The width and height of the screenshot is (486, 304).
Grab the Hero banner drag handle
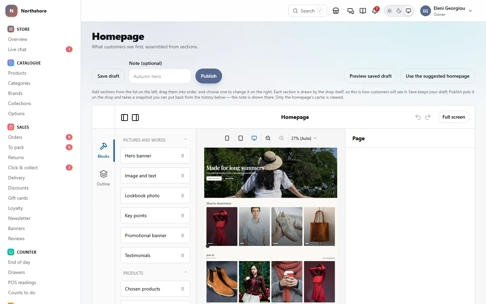coord(183,156)
